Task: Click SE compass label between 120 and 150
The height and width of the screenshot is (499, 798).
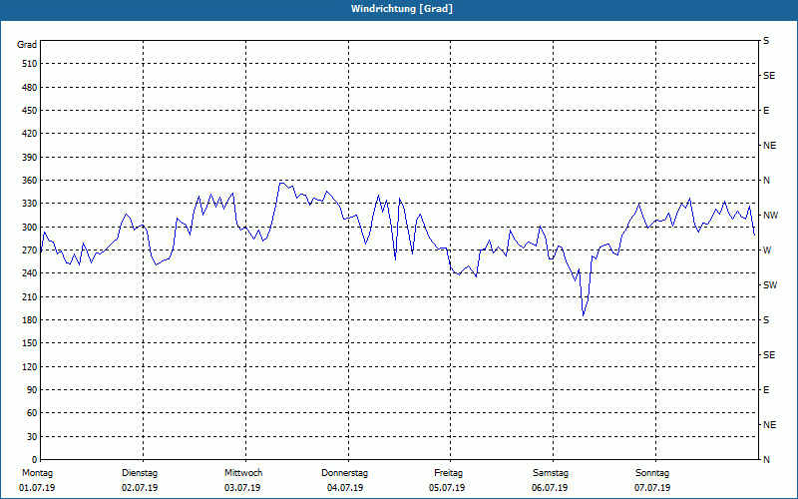Action: (769, 355)
